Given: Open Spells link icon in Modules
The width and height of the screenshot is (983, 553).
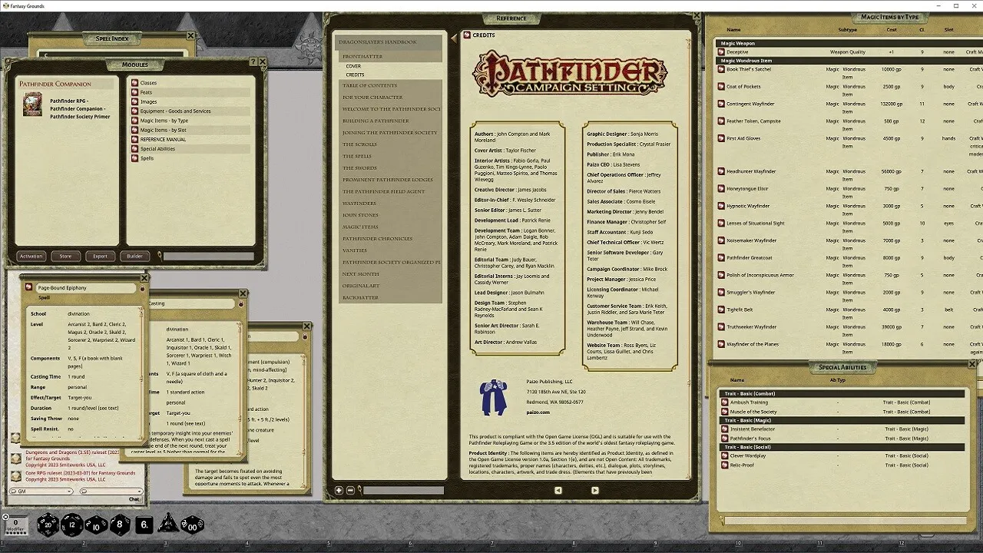Looking at the screenshot, I should point(134,158).
